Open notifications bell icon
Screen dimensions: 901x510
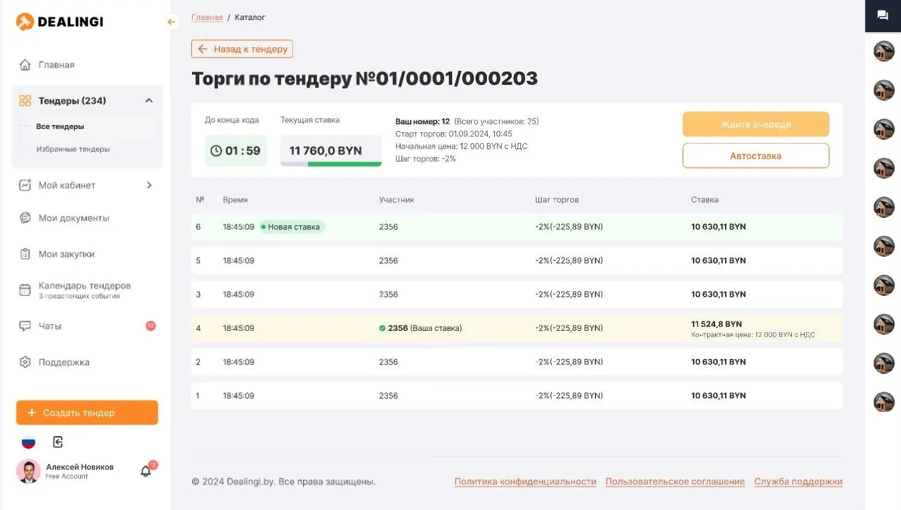coord(146,471)
